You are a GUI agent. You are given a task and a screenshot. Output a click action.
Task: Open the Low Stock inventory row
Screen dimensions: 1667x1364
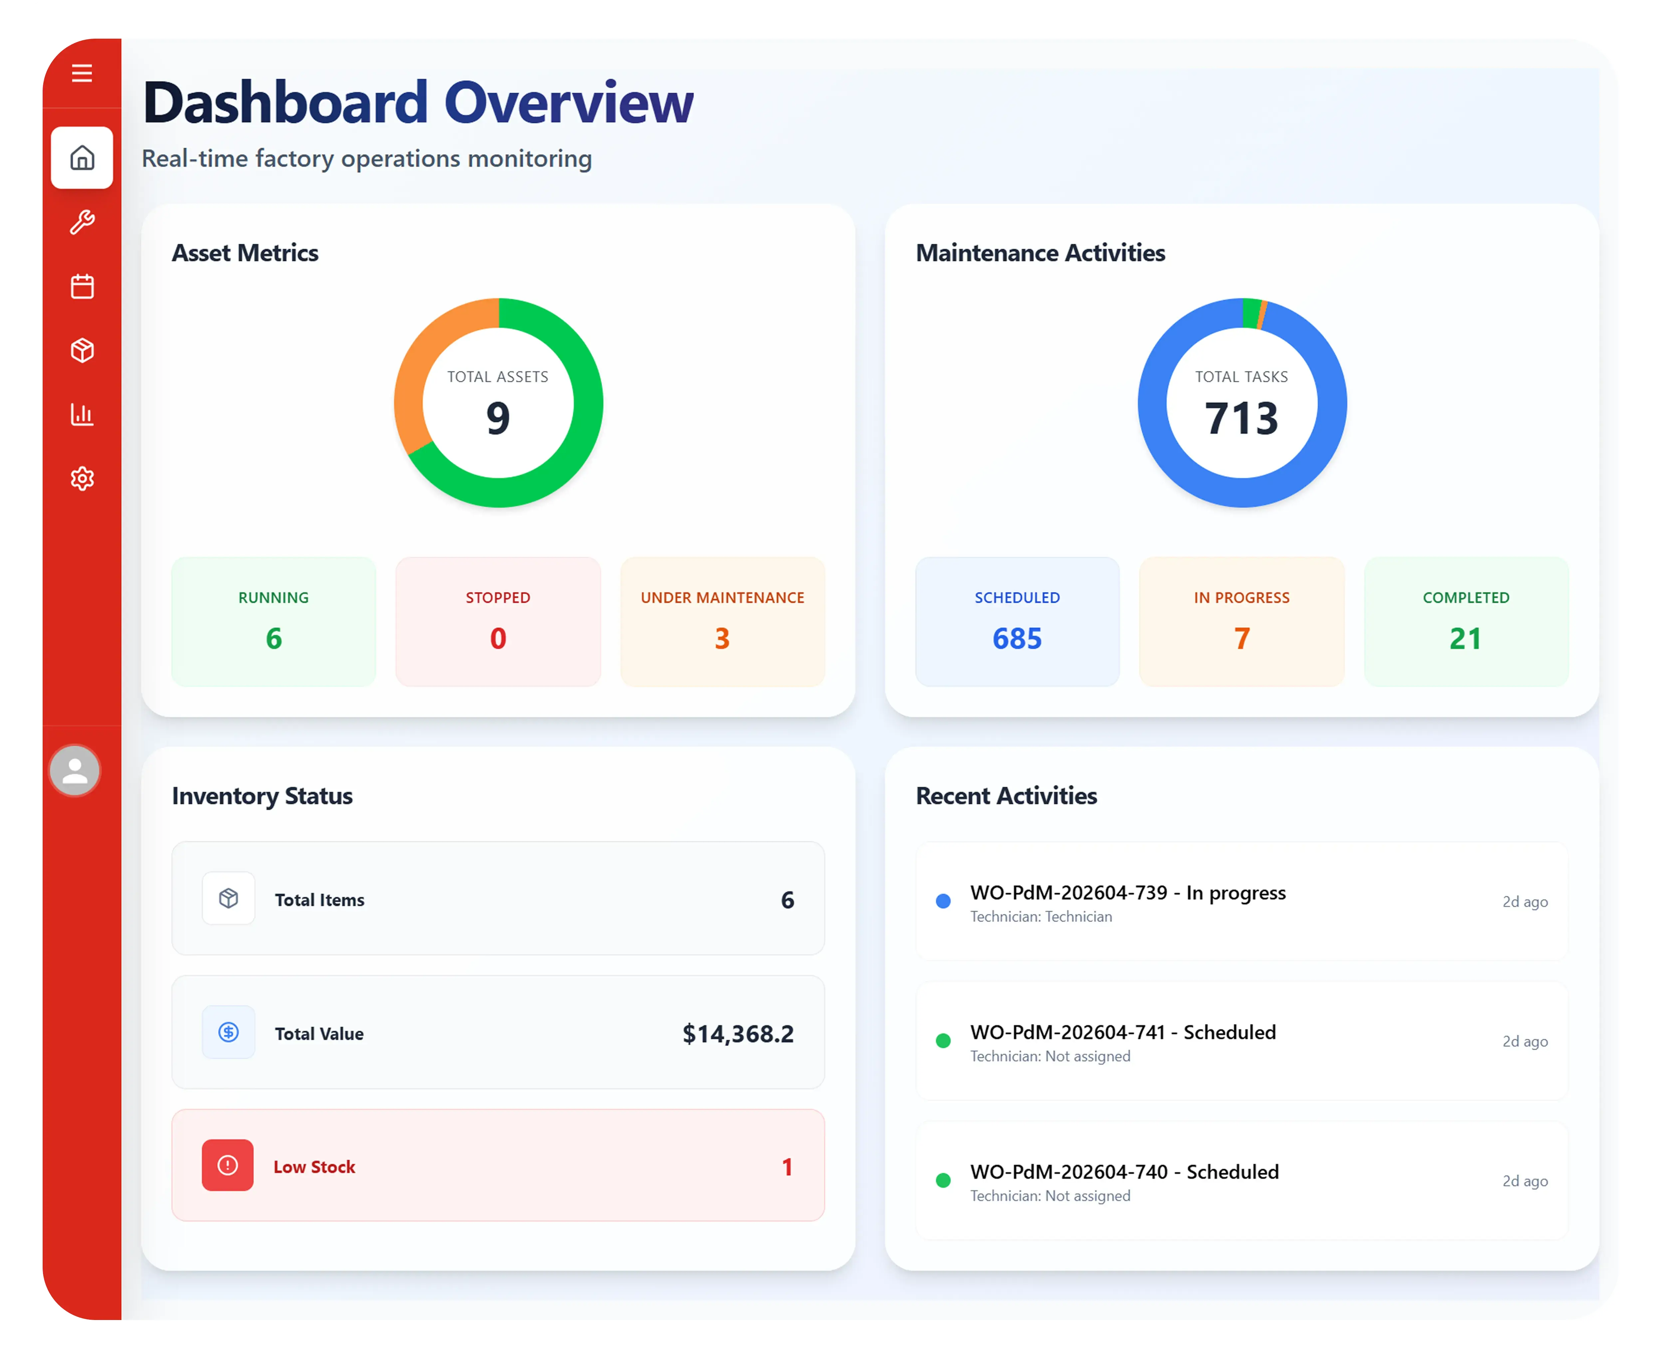pos(498,1165)
